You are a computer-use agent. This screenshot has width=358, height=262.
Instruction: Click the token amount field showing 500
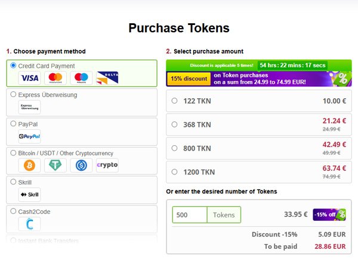pyautogui.click(x=190, y=214)
